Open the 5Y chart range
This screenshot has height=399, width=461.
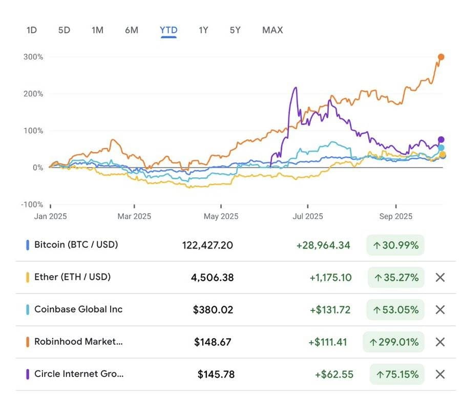click(235, 30)
